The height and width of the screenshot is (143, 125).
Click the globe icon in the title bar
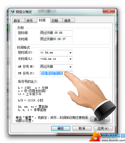point(12,12)
